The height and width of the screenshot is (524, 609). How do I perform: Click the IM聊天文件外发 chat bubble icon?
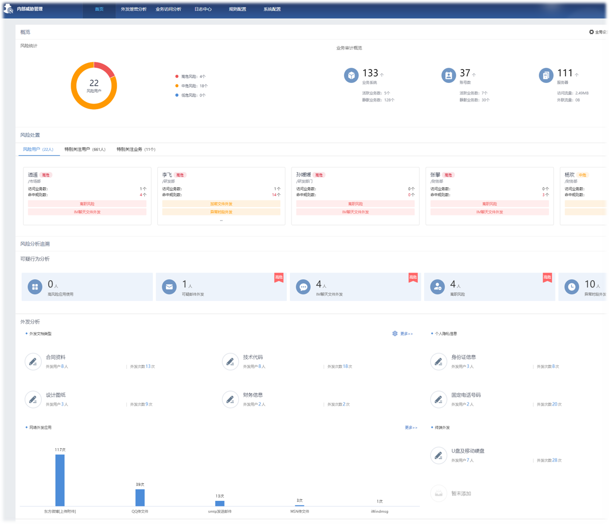[x=303, y=287]
